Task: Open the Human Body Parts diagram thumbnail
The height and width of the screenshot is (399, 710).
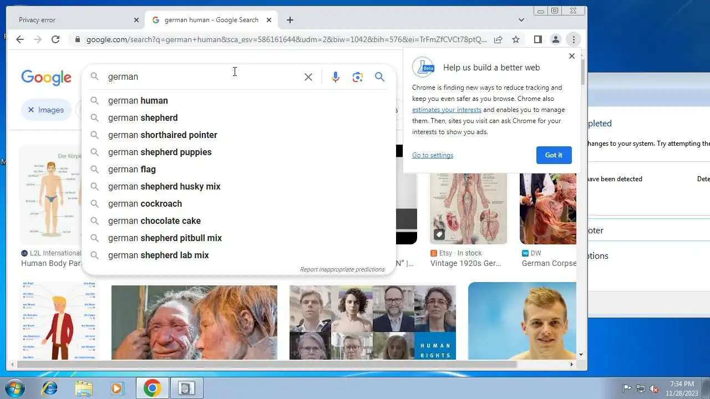Action: (x=50, y=194)
